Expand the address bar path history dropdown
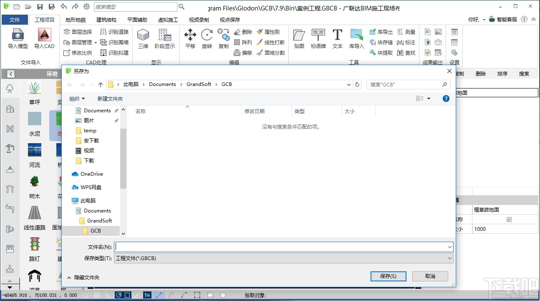 pos(349,84)
